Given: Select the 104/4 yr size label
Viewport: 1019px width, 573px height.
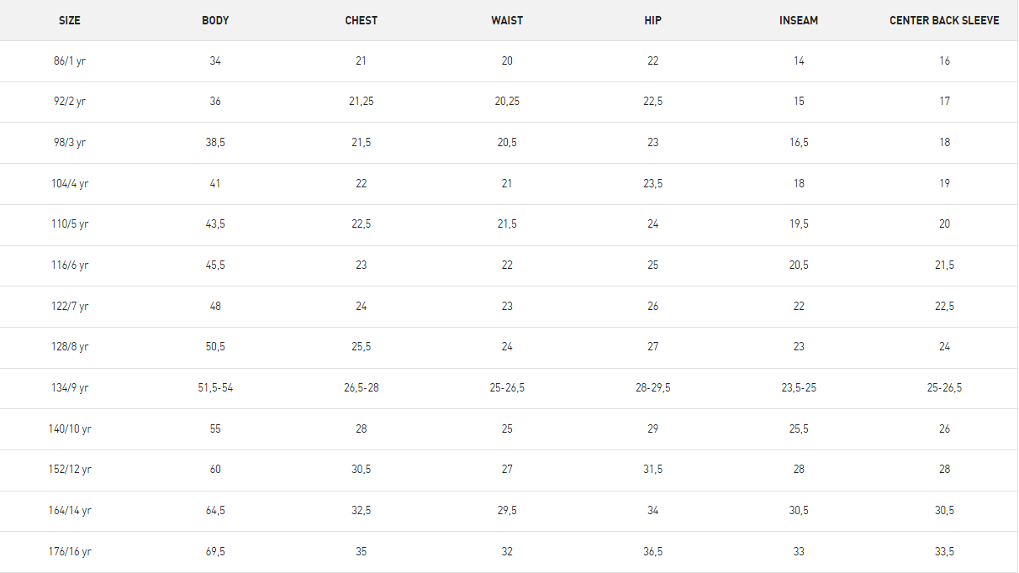Looking at the screenshot, I should coord(70,183).
